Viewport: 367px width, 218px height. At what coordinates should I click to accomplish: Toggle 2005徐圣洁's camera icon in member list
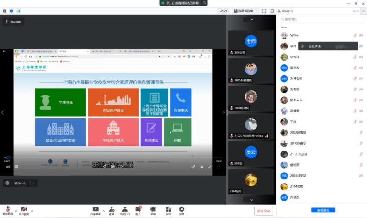[361, 176]
